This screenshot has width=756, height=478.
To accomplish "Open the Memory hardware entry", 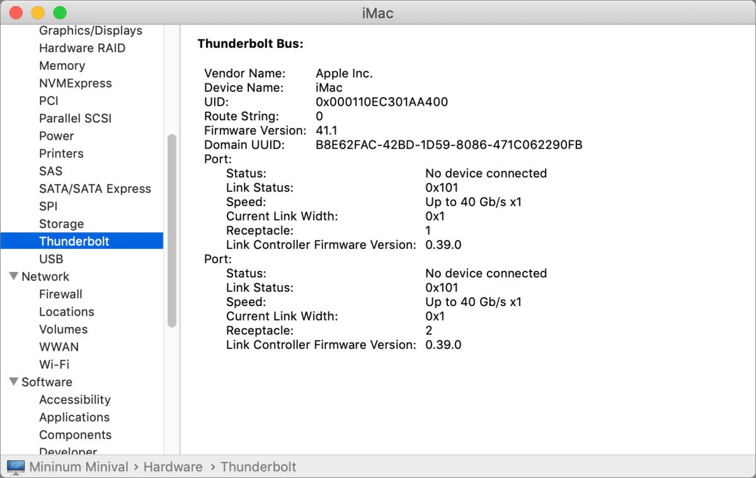I will point(62,65).
